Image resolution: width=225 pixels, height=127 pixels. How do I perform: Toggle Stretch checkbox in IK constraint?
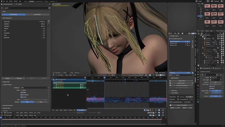210,88
